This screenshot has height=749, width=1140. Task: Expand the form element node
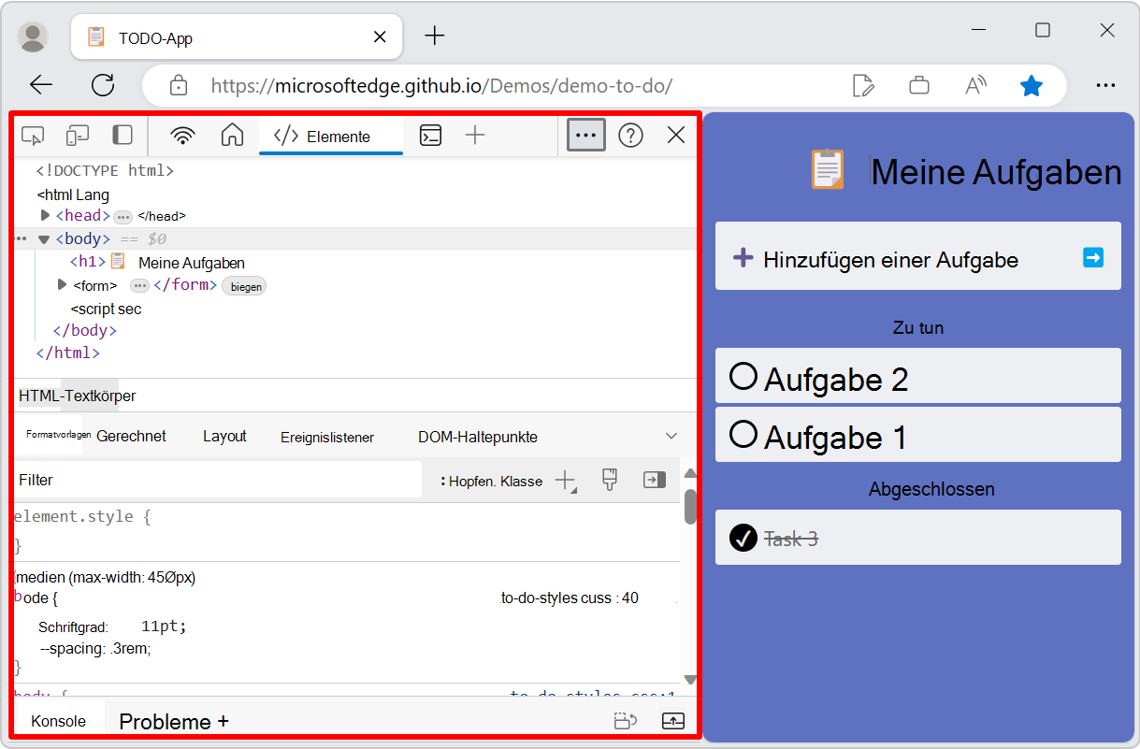(x=61, y=284)
